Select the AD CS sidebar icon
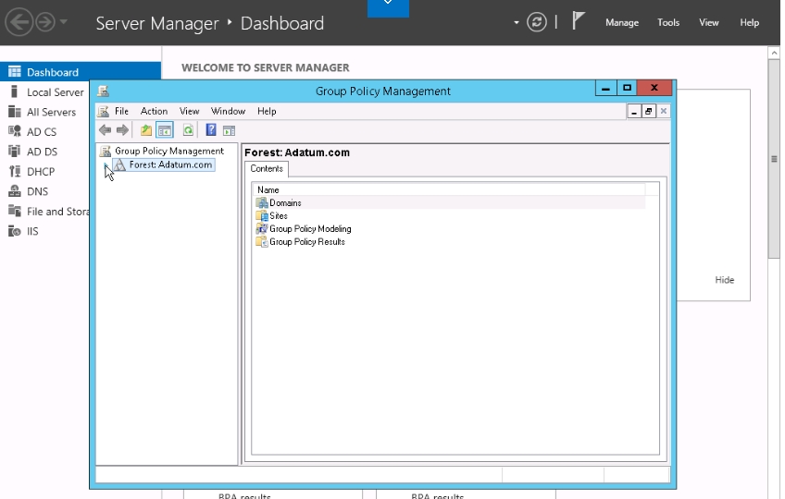This screenshot has height=499, width=785. (15, 131)
